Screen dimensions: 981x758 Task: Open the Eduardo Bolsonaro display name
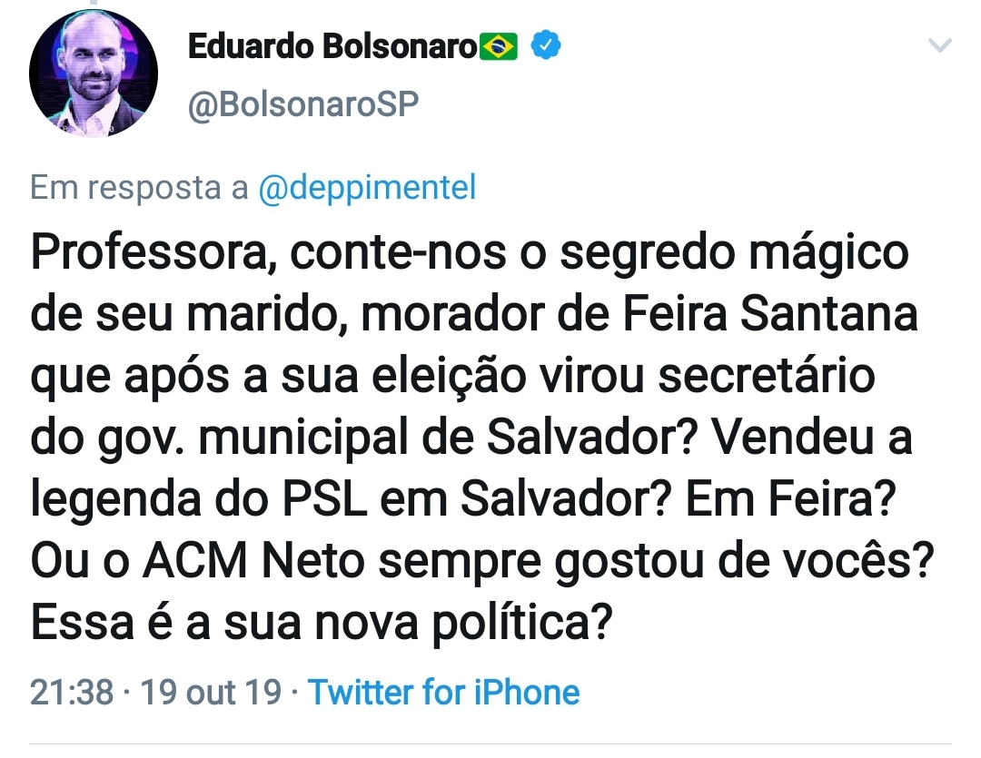332,46
